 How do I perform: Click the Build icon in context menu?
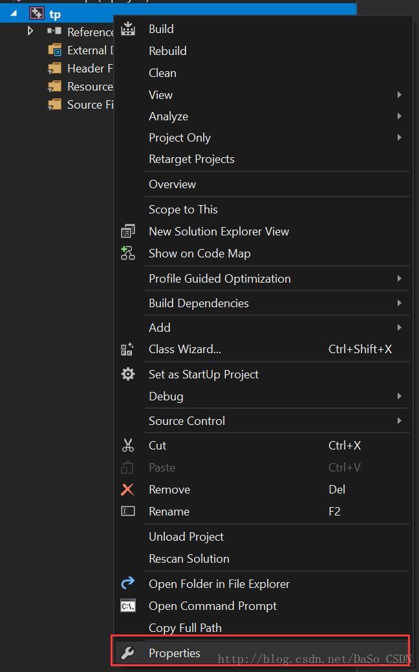(x=127, y=28)
